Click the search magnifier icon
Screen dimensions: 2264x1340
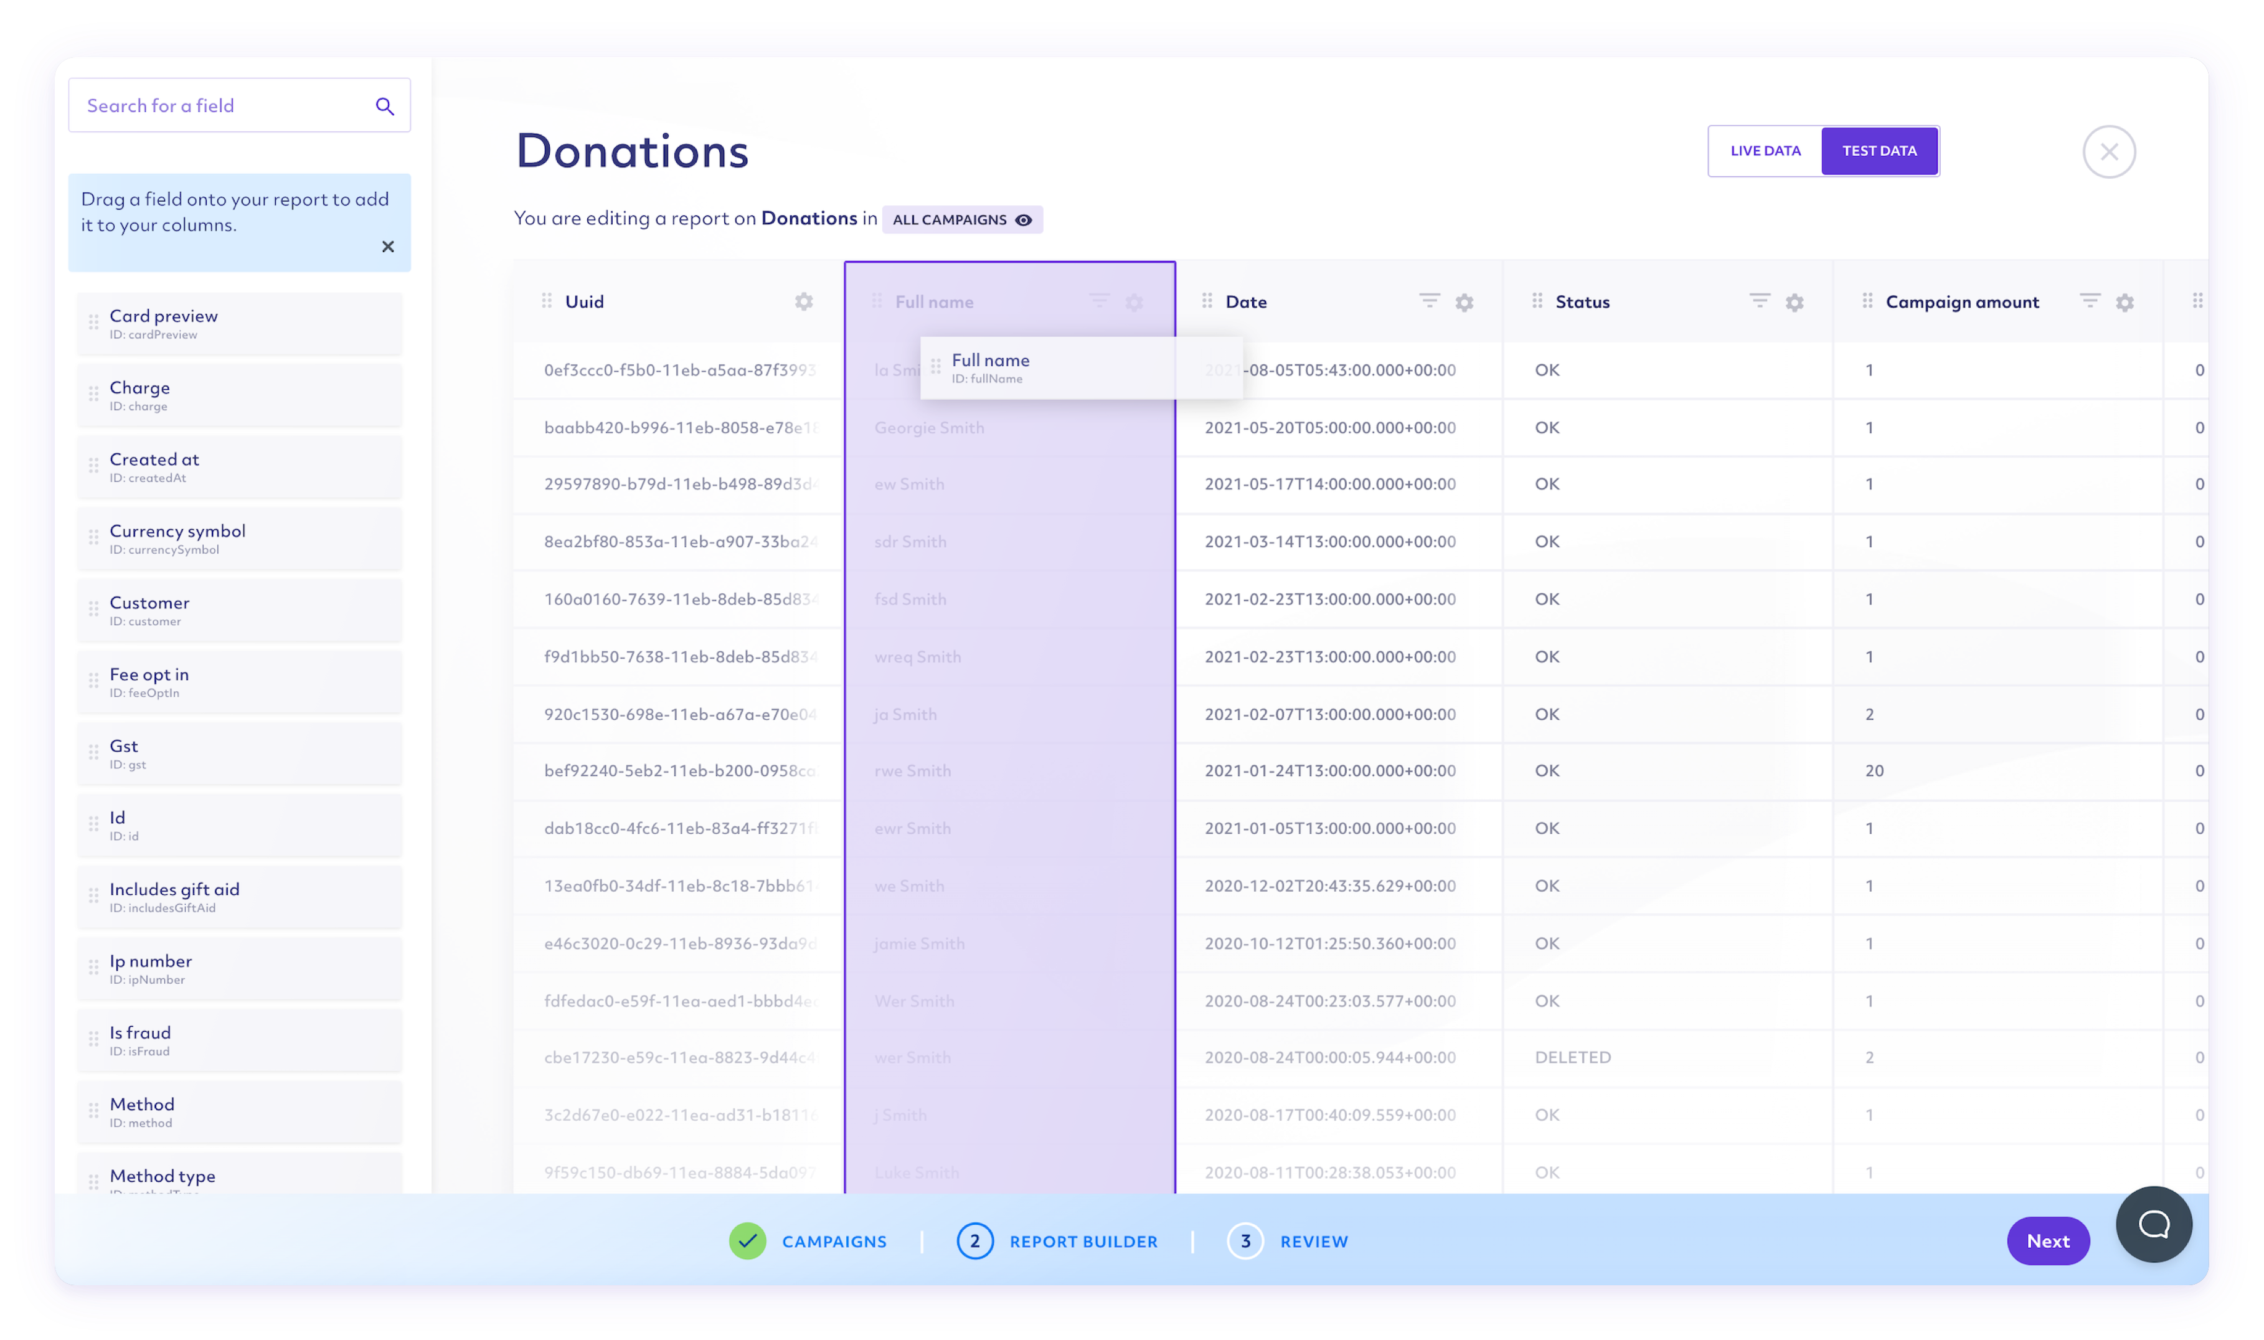pyautogui.click(x=385, y=106)
